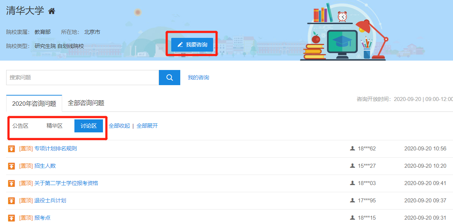Click the home icon beside 清华大学
The height and width of the screenshot is (224, 453).
[x=52, y=11]
